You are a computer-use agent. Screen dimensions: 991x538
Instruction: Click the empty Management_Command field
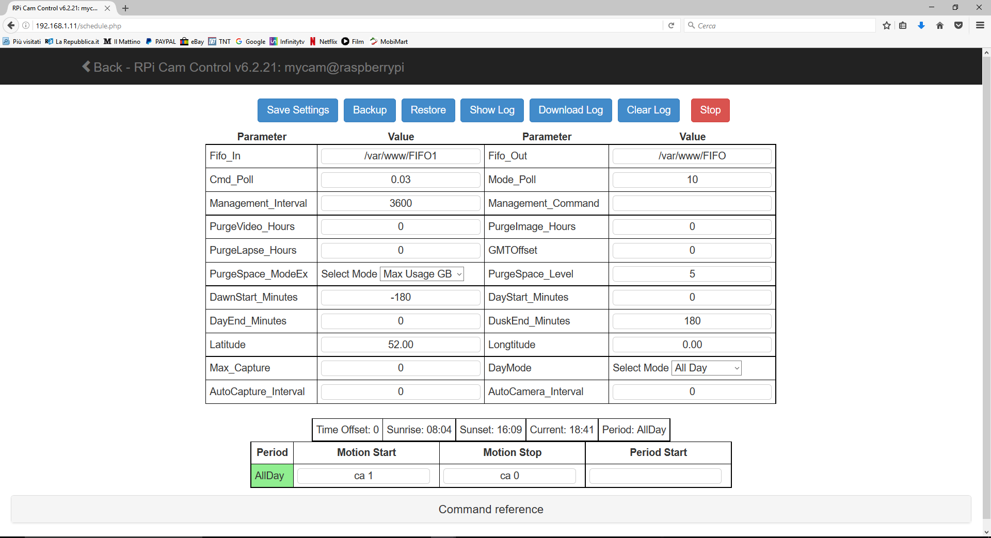[x=692, y=203]
